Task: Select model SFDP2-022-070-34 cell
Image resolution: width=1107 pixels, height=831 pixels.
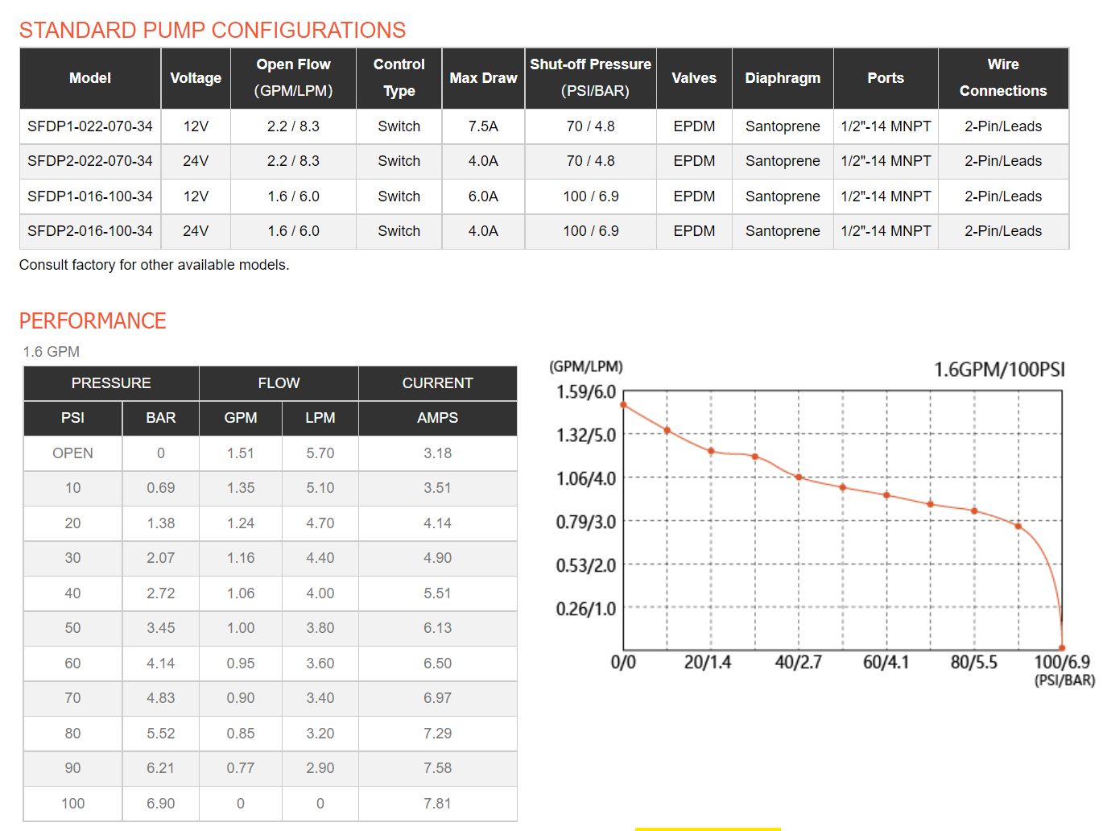Action: pos(90,161)
